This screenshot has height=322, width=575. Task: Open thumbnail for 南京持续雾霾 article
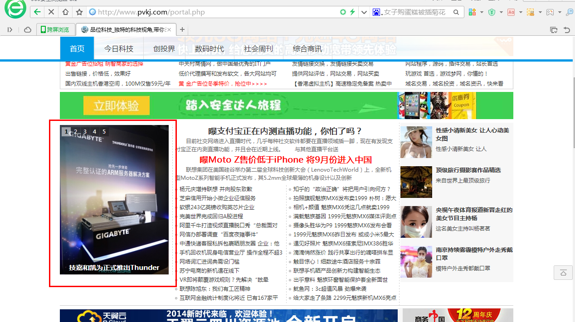416,262
